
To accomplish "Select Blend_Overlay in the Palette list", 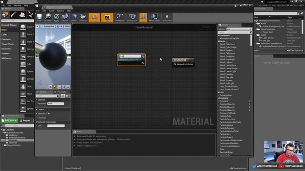I will 226,74.
